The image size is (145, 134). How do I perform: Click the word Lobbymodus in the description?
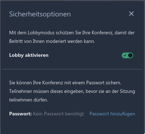(x=41, y=33)
